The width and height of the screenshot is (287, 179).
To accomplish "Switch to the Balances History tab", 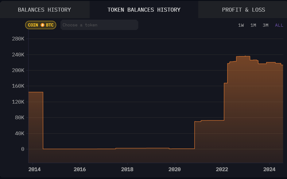I will [x=45, y=10].
